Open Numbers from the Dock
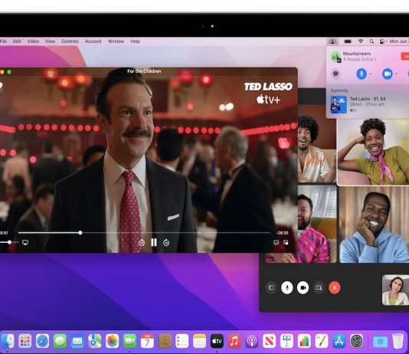This screenshot has height=354, width=409. click(x=304, y=341)
